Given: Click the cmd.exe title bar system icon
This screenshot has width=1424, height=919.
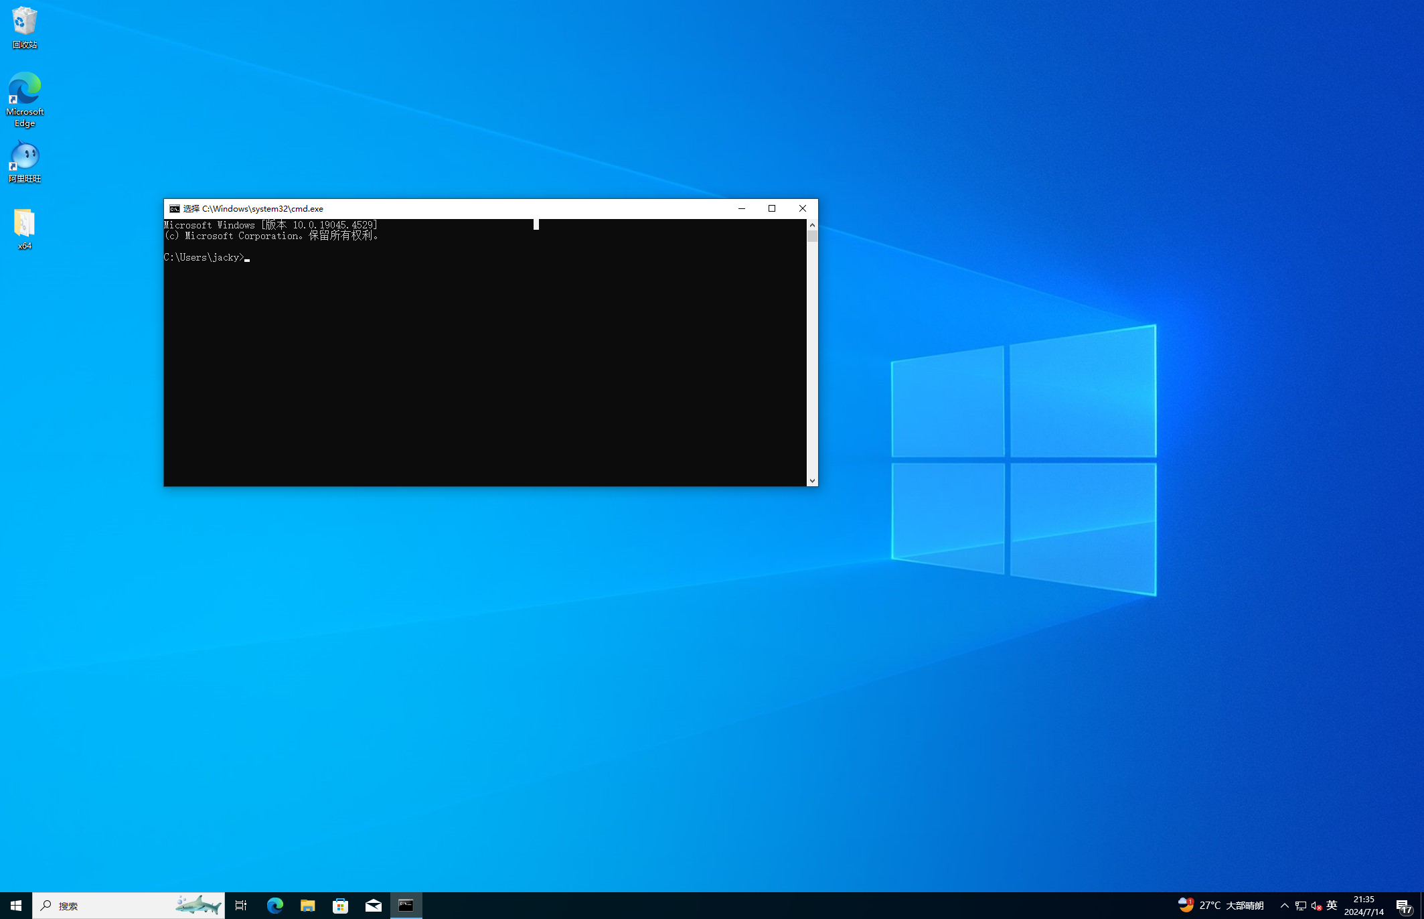Looking at the screenshot, I should point(174,209).
